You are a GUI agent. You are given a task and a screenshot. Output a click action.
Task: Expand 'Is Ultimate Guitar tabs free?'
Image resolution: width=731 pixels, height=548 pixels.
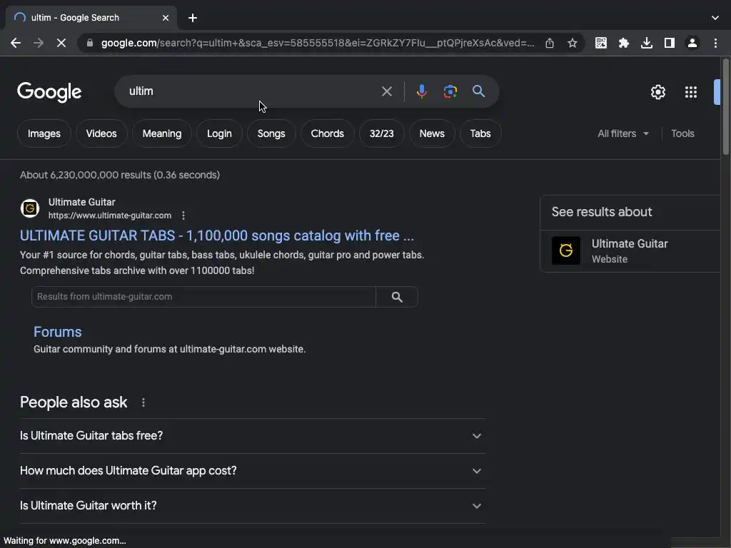(x=252, y=436)
